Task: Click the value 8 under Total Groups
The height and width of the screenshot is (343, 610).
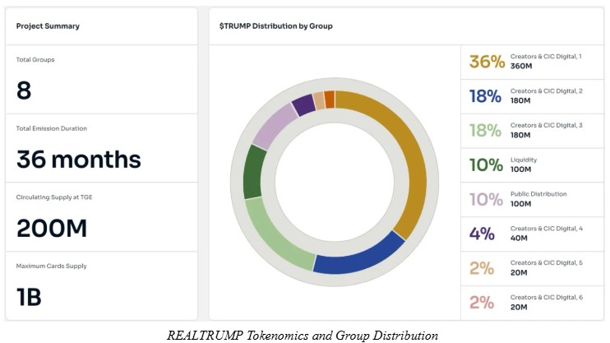Action: (24, 90)
